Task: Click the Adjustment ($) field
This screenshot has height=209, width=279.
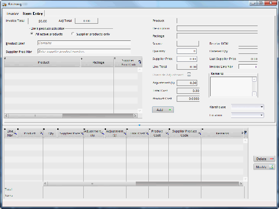Action: [x=187, y=83]
